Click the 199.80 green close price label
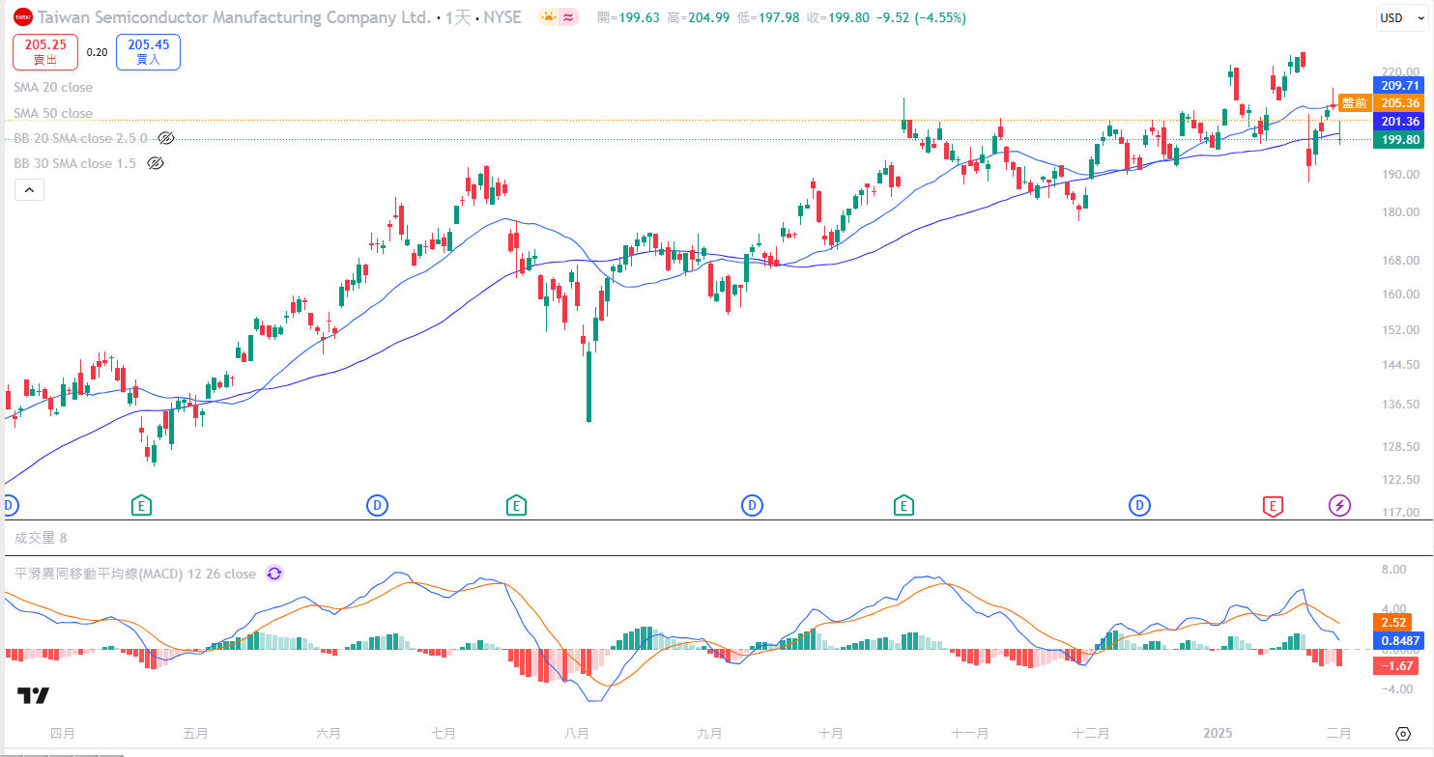Image resolution: width=1434 pixels, height=757 pixels. tap(1400, 140)
